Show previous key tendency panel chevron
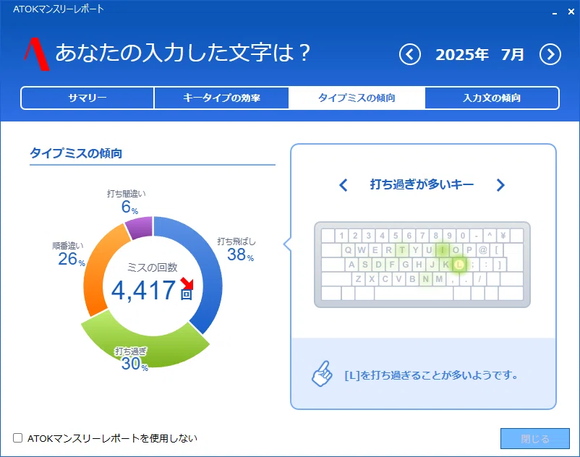The height and width of the screenshot is (457, 580). 344,185
